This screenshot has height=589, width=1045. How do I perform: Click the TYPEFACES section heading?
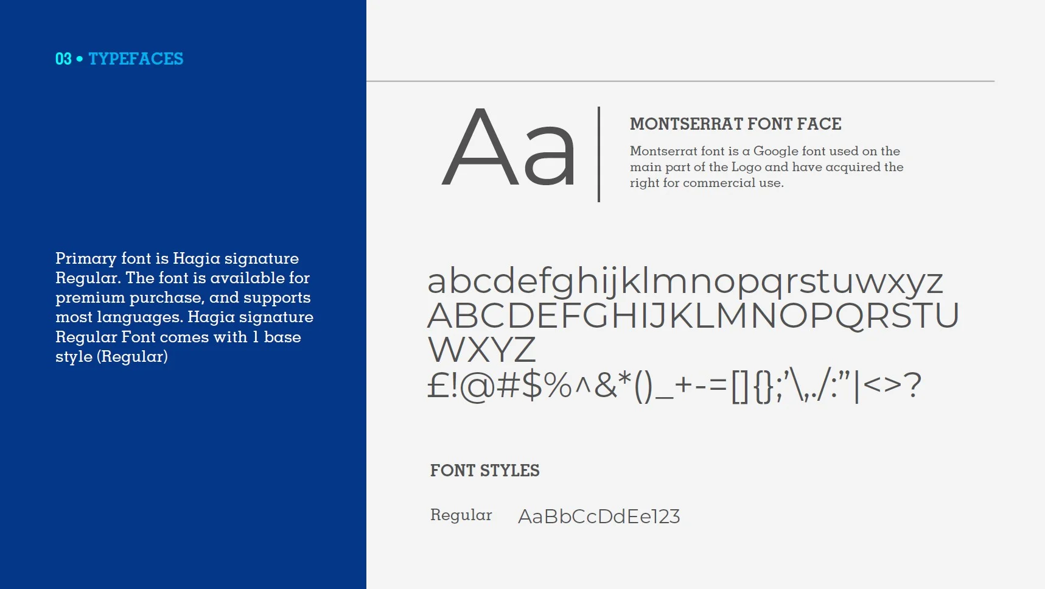(136, 59)
